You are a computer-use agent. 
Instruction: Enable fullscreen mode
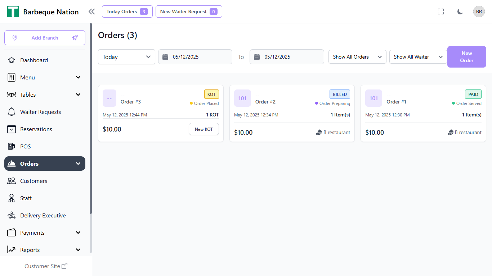440,11
